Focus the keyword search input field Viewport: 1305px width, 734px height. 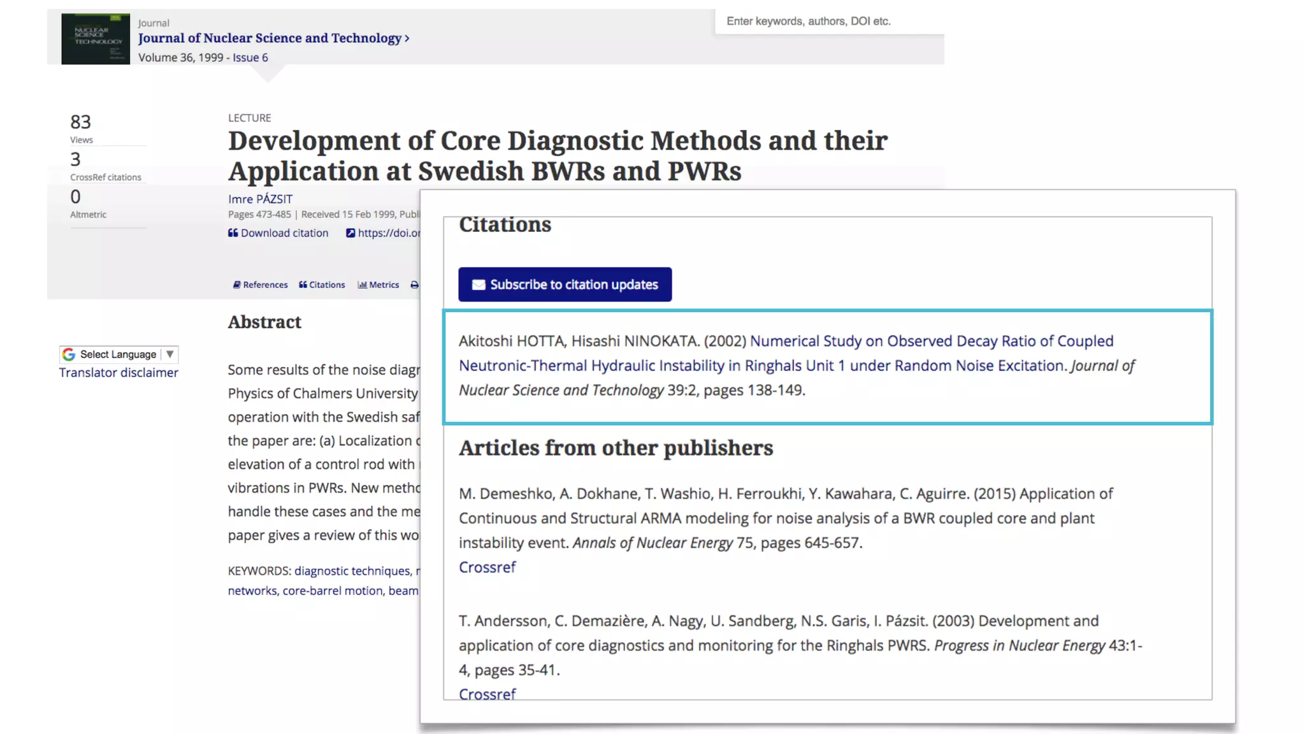[828, 21]
